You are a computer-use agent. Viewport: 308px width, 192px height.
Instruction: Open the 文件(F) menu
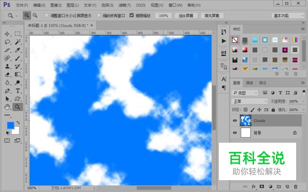pyautogui.click(x=22, y=5)
